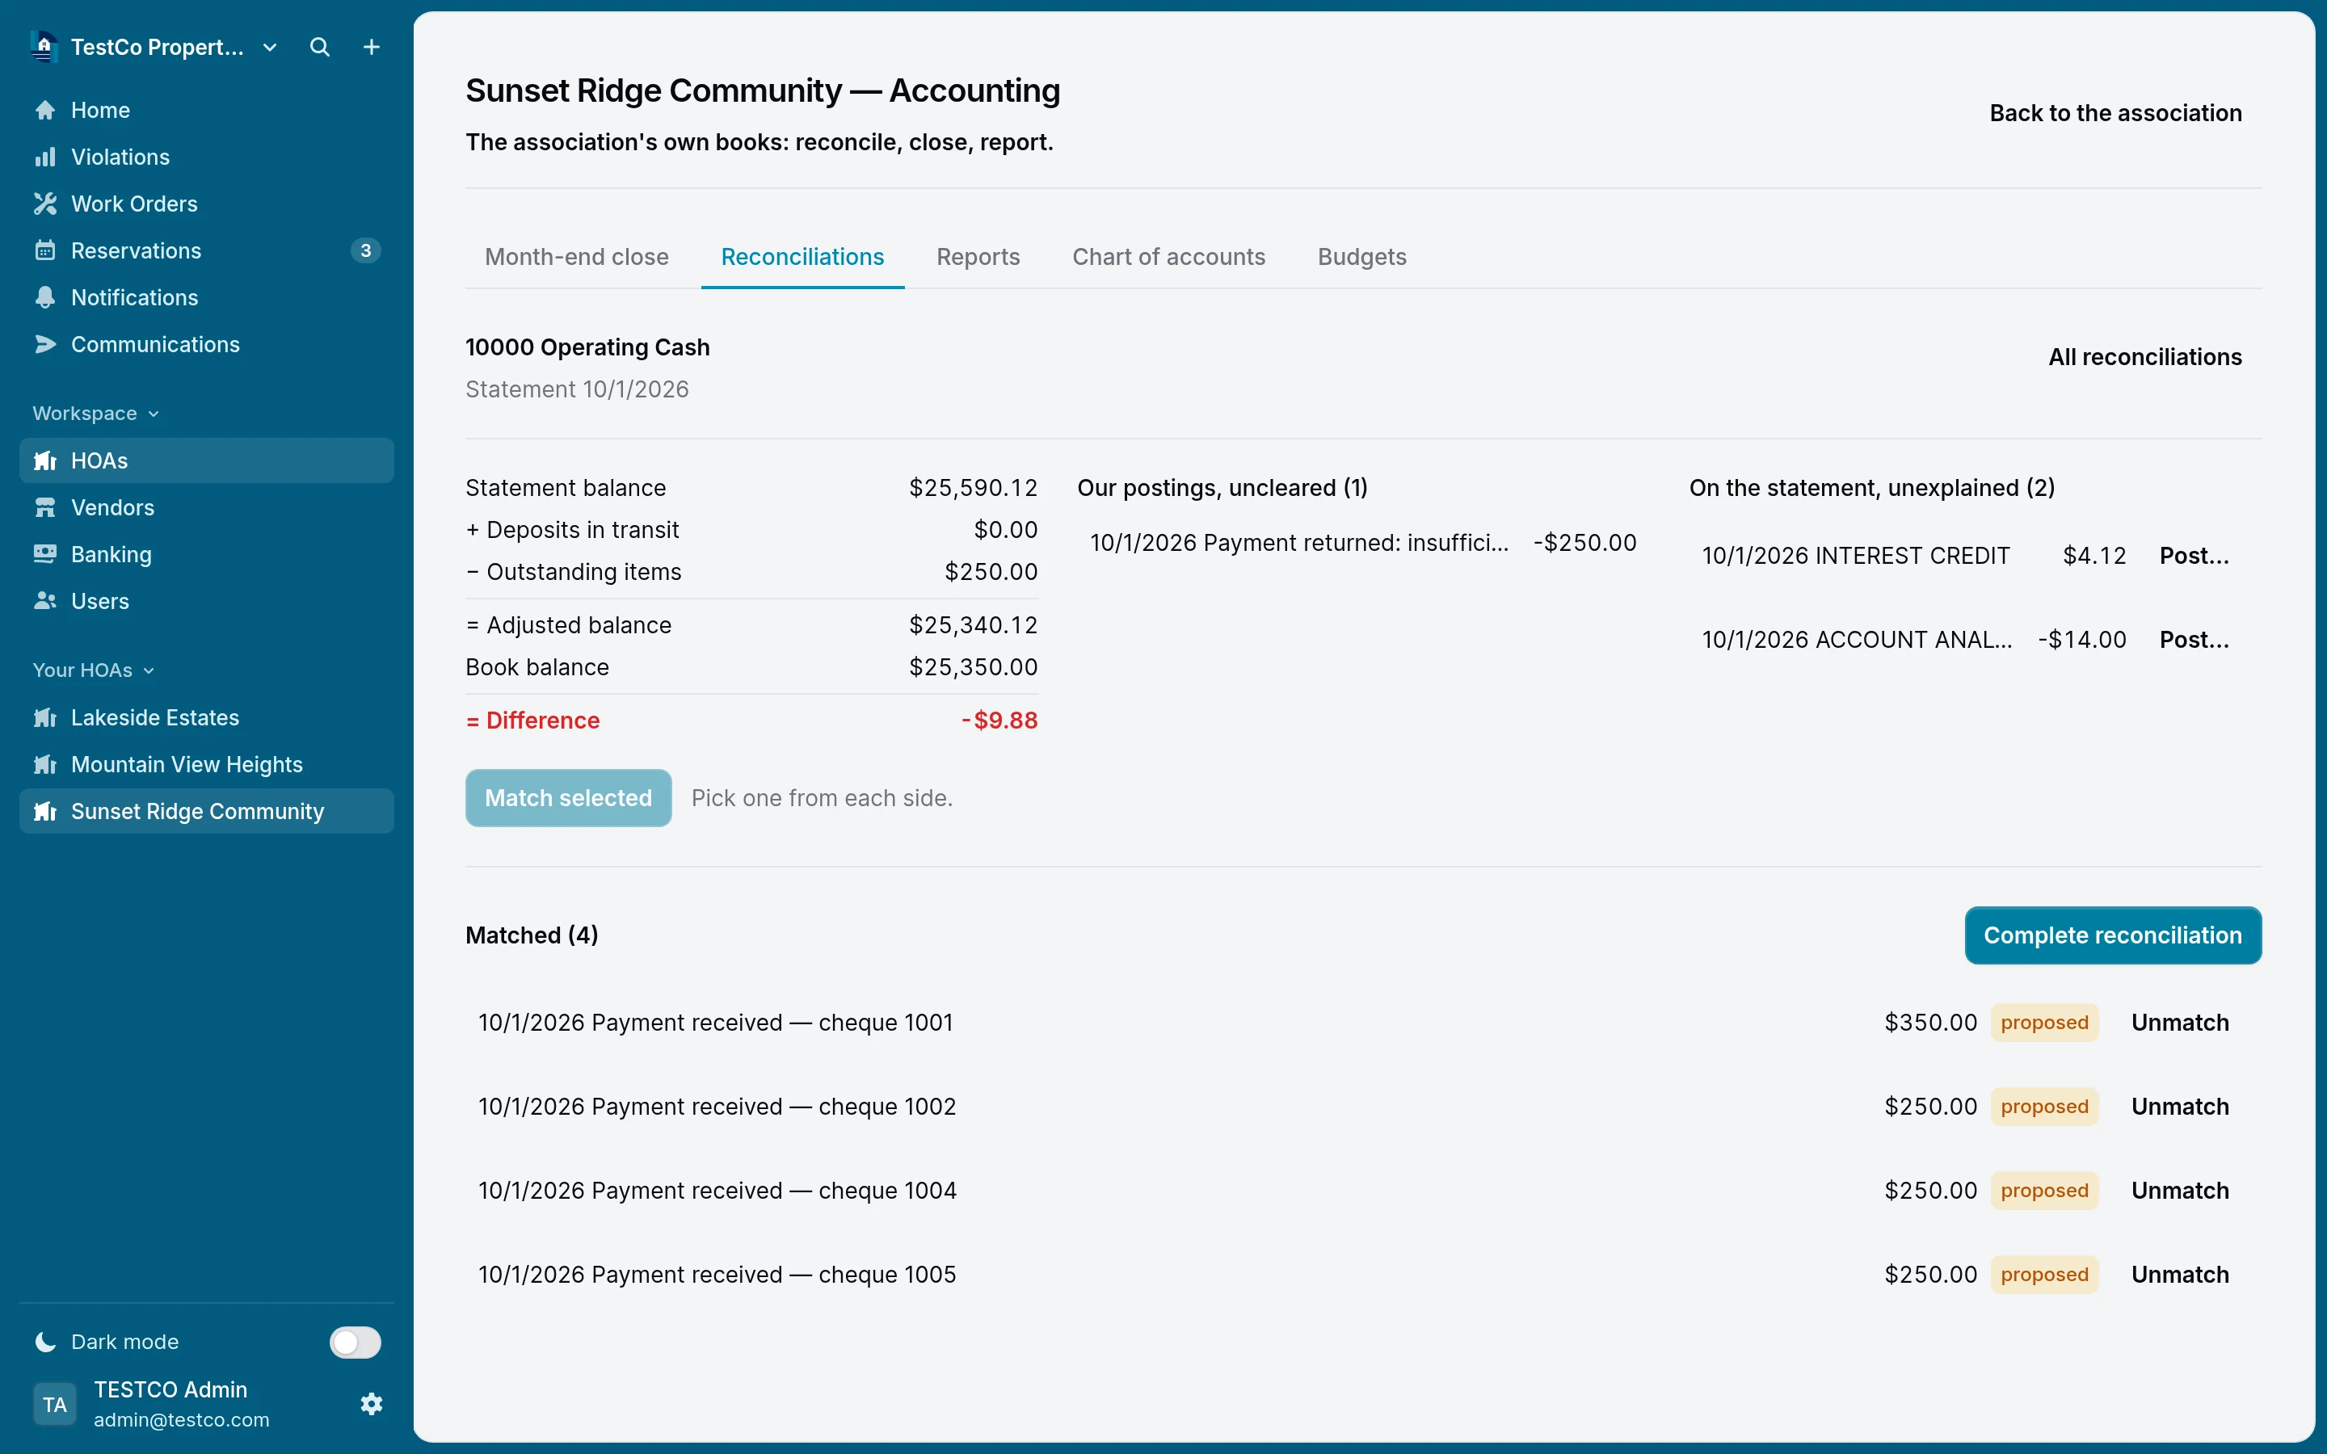Screen dimensions: 2327x1454
Task: Click the Reservations calendar icon
Action: click(45, 251)
